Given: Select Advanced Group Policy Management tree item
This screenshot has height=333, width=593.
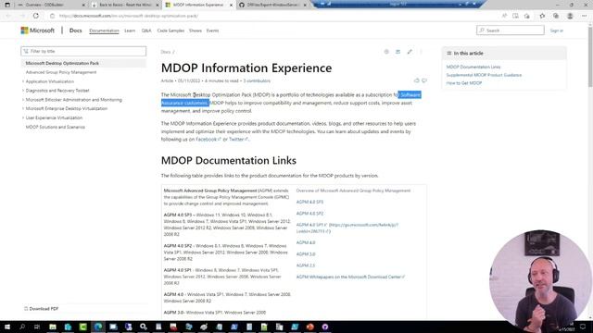Looking at the screenshot, I should (x=61, y=72).
